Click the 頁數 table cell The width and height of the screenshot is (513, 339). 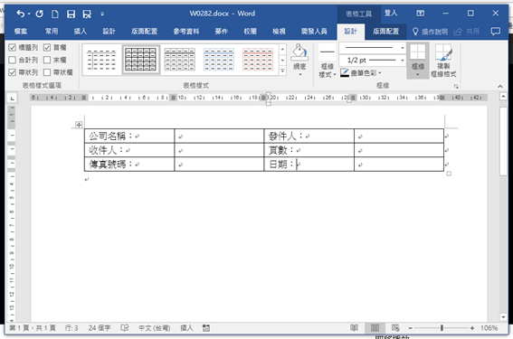pyautogui.click(x=309, y=150)
